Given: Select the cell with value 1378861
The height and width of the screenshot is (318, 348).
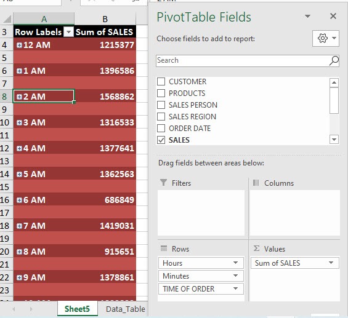Looking at the screenshot, I should [x=105, y=277].
